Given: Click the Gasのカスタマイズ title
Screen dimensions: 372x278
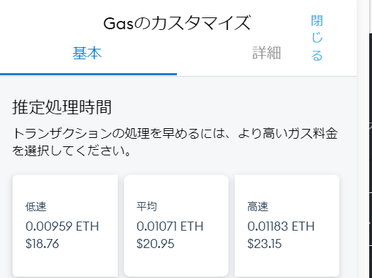Looking at the screenshot, I should coord(177,23).
